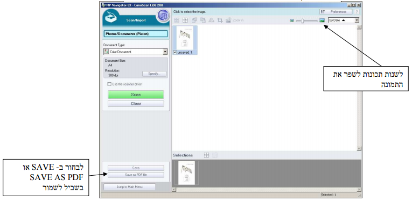Click the green Scan button
Screen dimensions: 412x201
click(136, 95)
